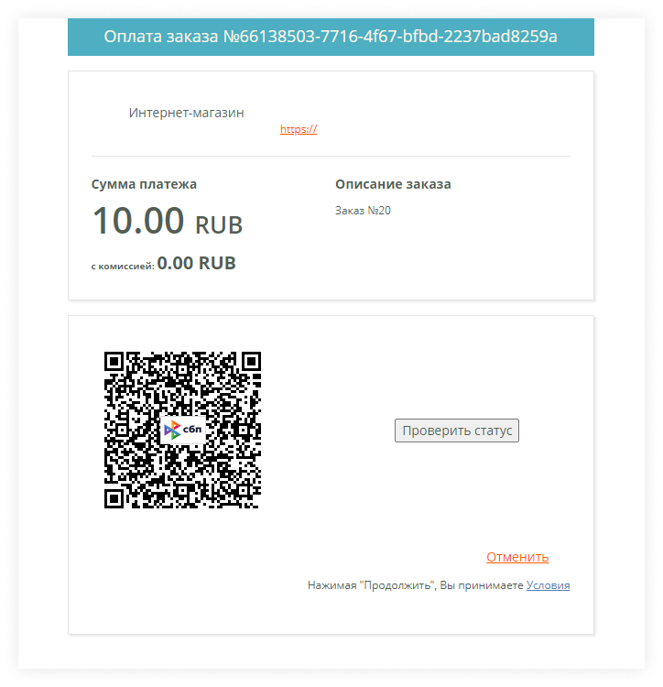
Task: Click the Заказ №20 description text
Action: [363, 211]
